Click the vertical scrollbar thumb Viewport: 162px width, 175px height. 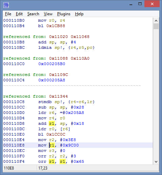(156, 26)
